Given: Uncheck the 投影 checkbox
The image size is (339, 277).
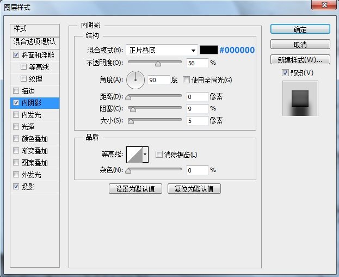Looking at the screenshot, I should (x=16, y=186).
